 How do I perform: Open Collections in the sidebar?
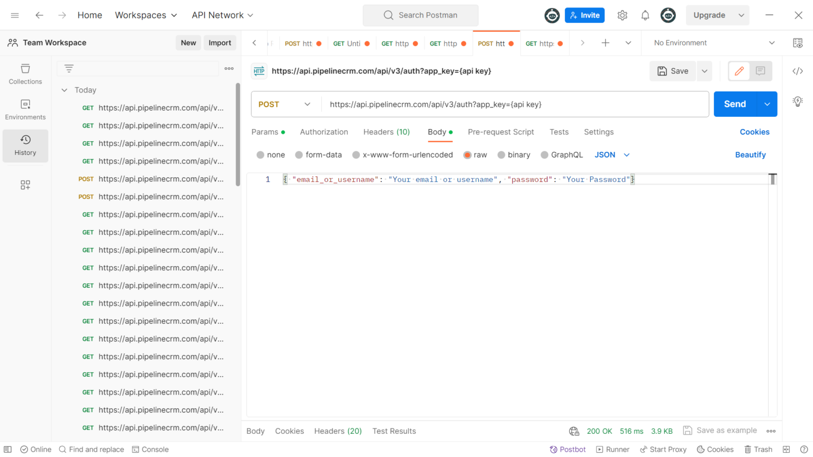pos(25,74)
